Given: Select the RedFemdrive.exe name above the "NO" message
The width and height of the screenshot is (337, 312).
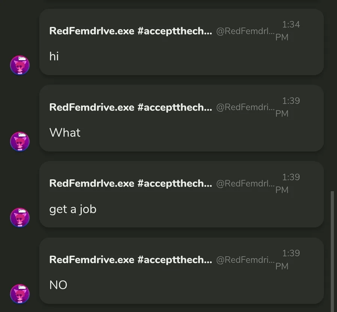Looking at the screenshot, I should pyautogui.click(x=131, y=260).
